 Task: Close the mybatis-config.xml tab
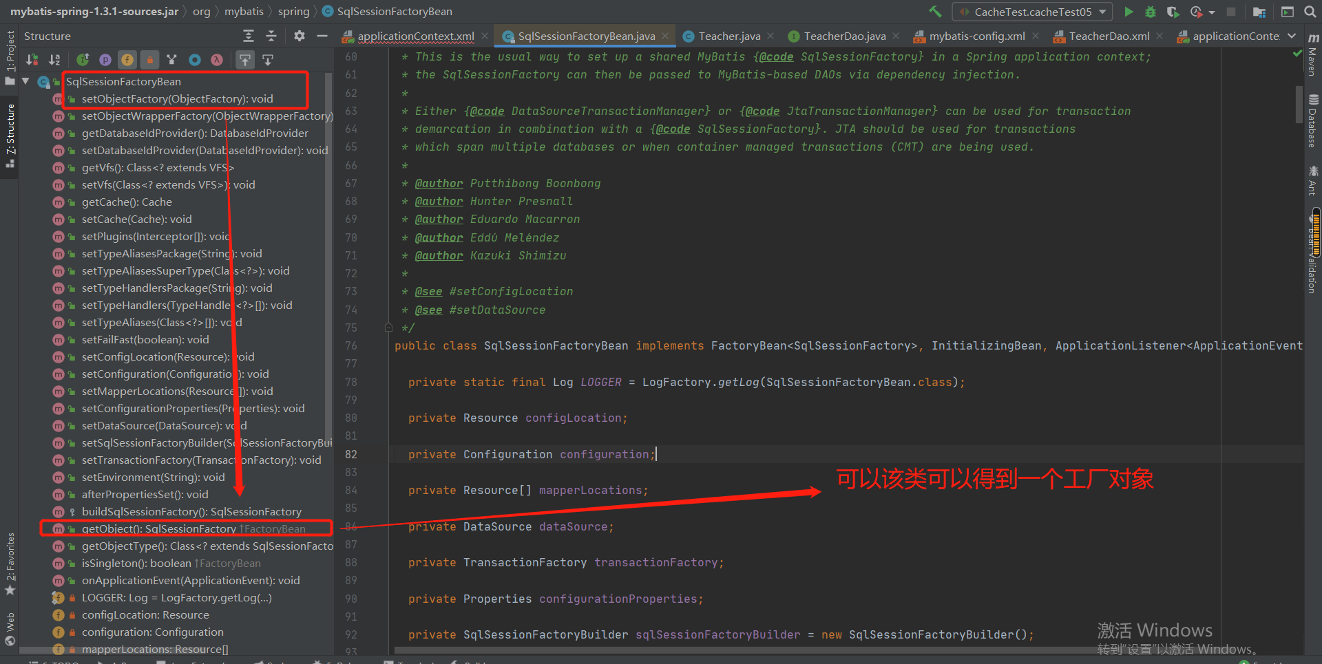(x=1036, y=36)
